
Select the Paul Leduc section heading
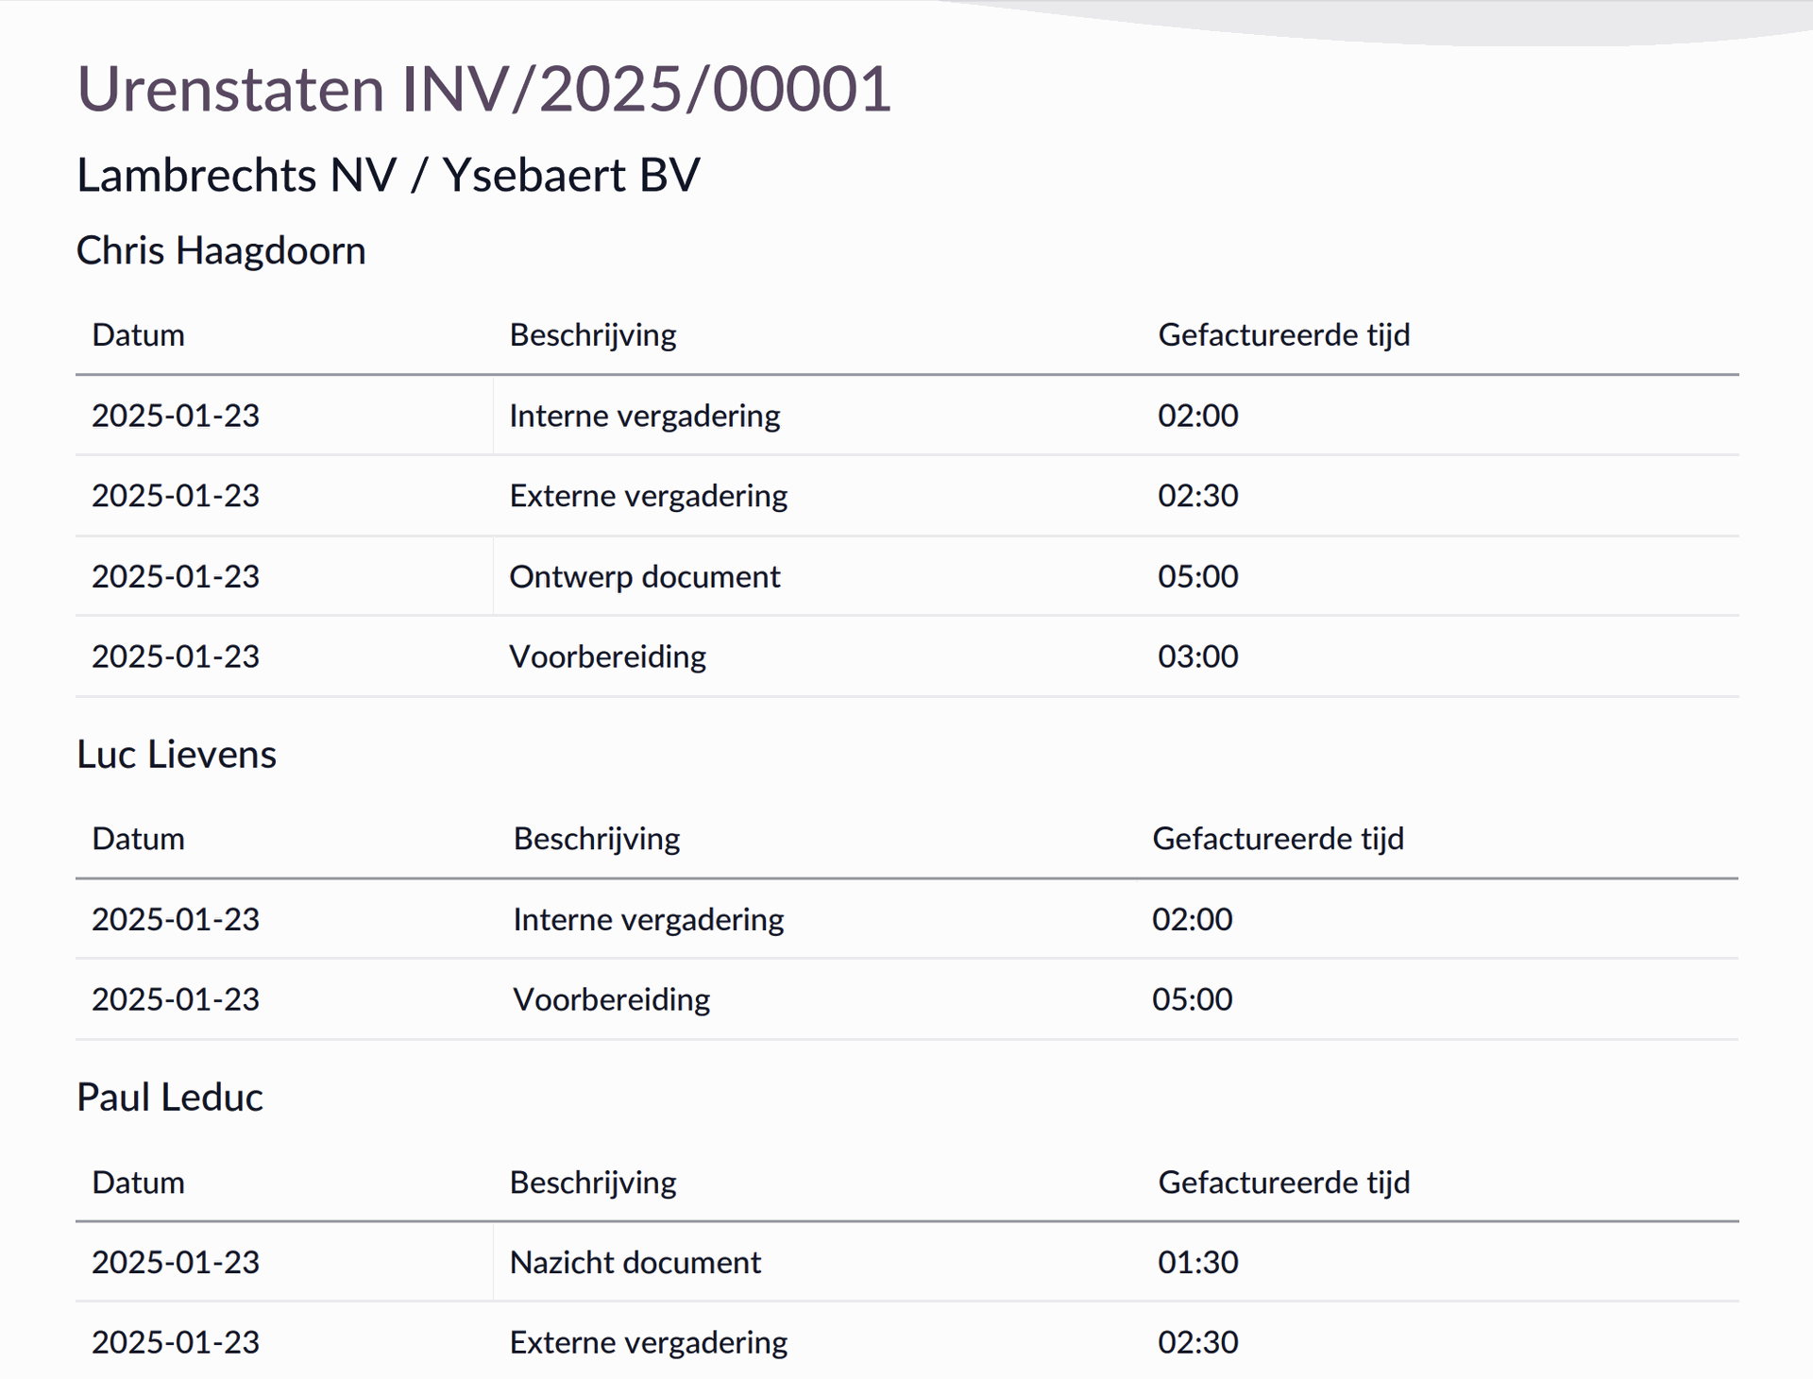170,1098
